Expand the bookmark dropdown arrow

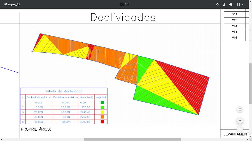pyautogui.click(x=242, y=4)
